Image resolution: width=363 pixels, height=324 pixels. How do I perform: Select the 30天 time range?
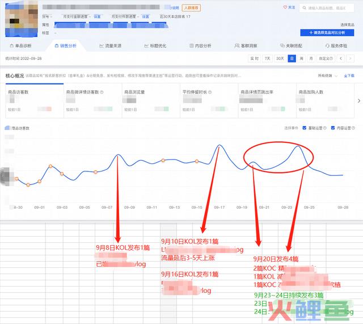[280, 58]
